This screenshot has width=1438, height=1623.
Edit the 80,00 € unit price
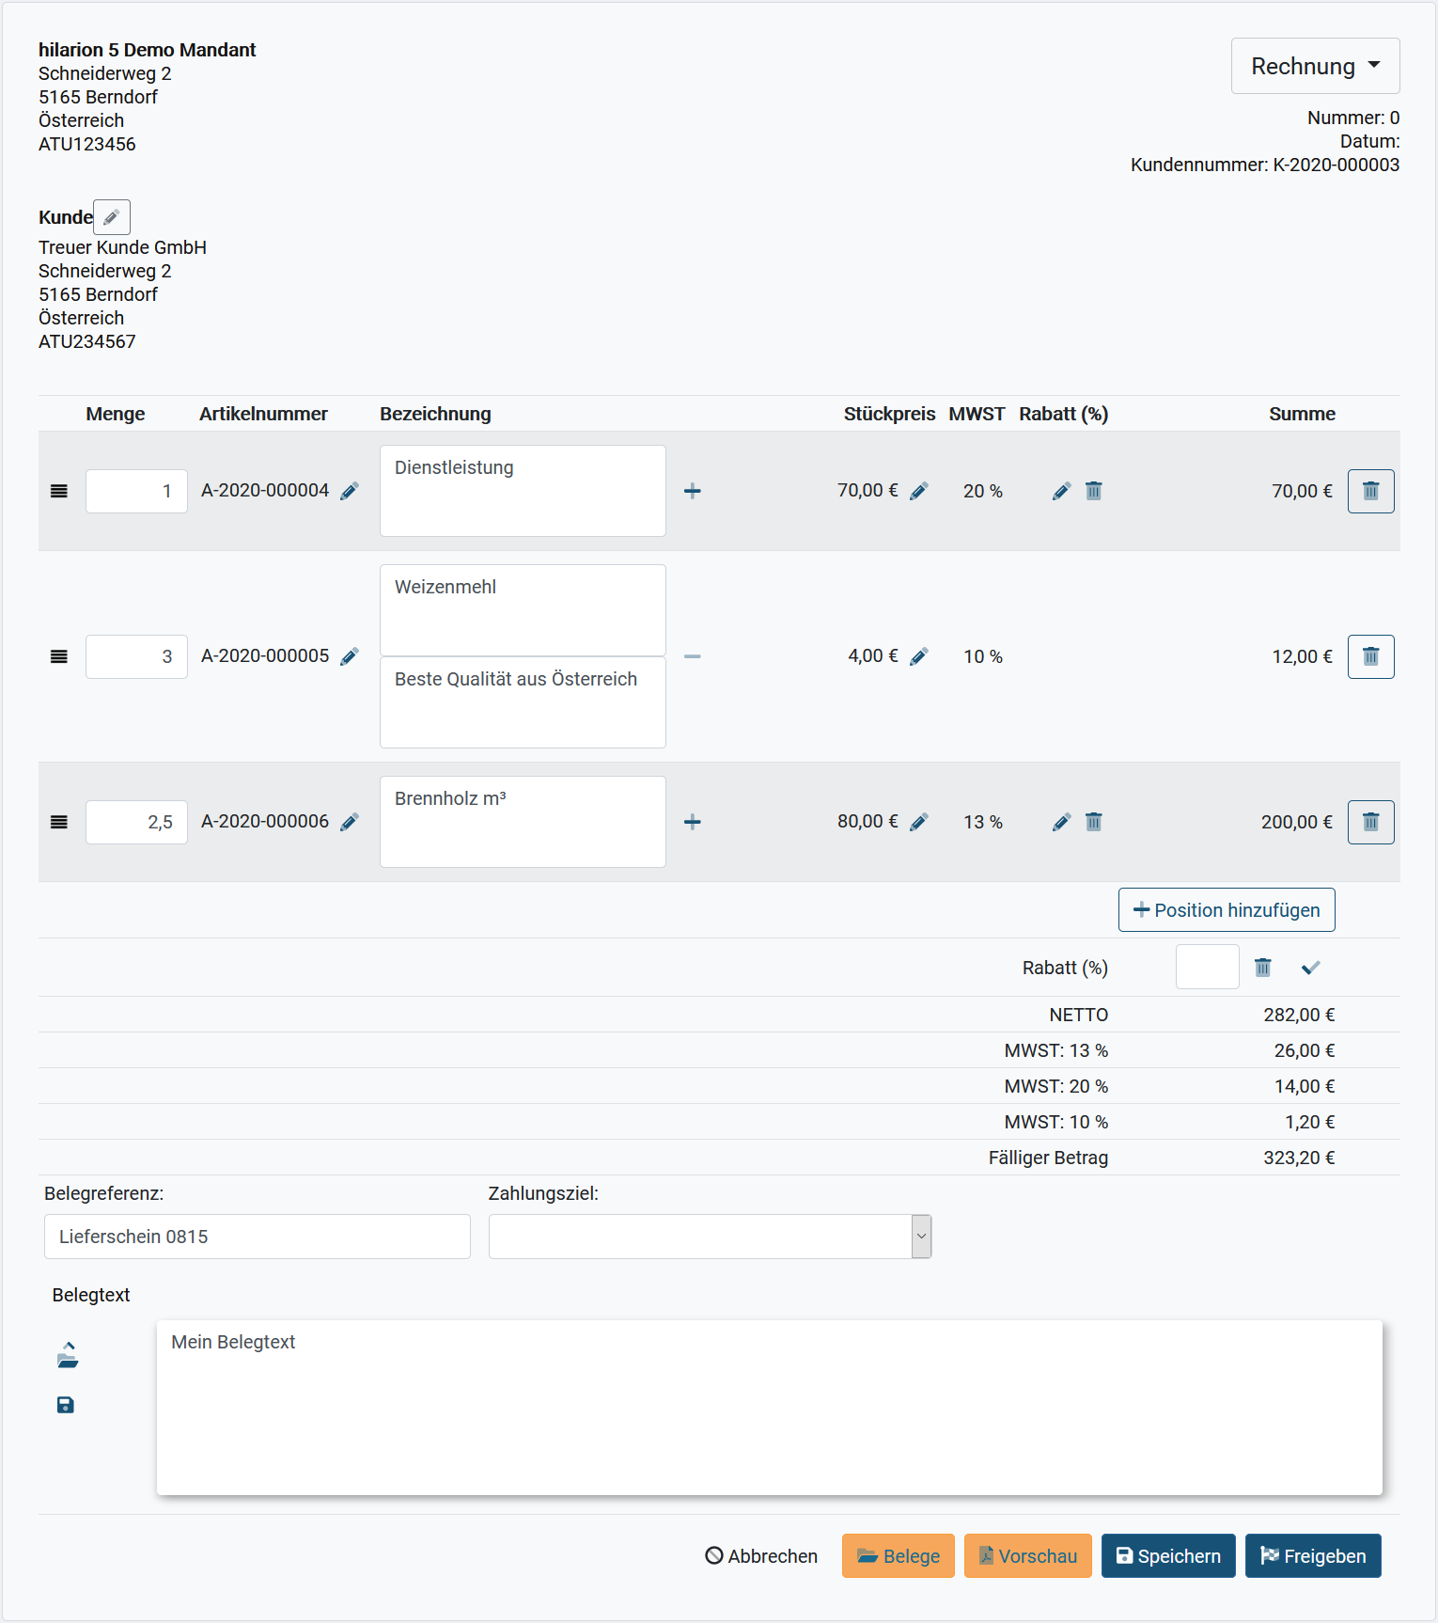919,822
